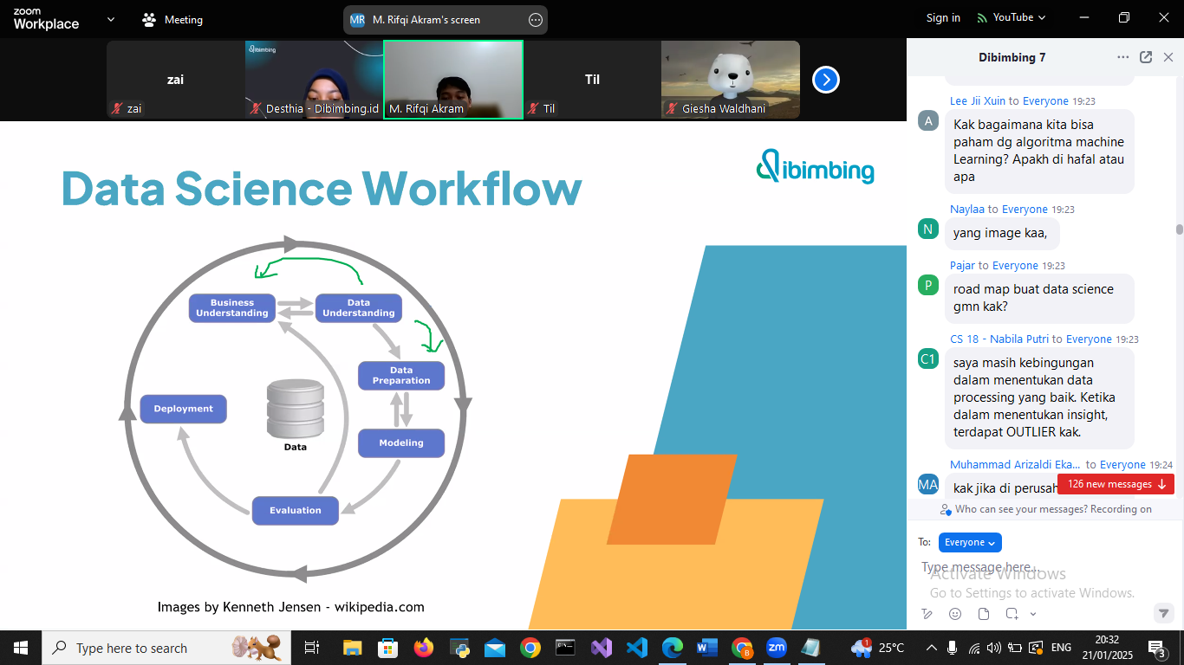
Task: Close the Dibimbing 7 chat panel
Action: coord(1168,57)
